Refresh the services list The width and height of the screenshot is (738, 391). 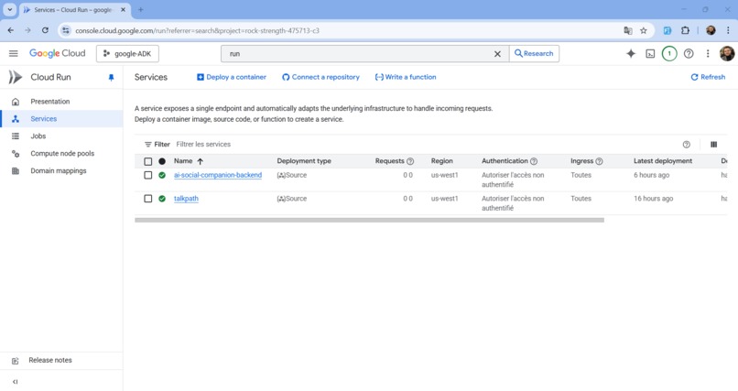pos(708,77)
